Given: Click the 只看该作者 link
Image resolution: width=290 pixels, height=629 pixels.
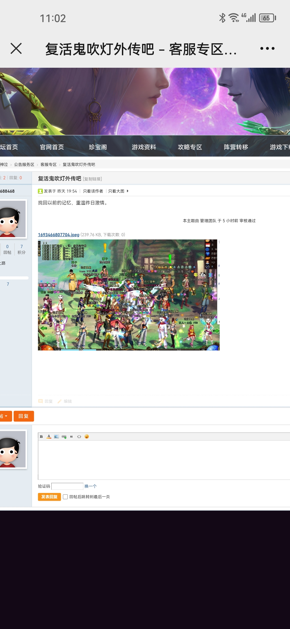Looking at the screenshot, I should click(93, 191).
